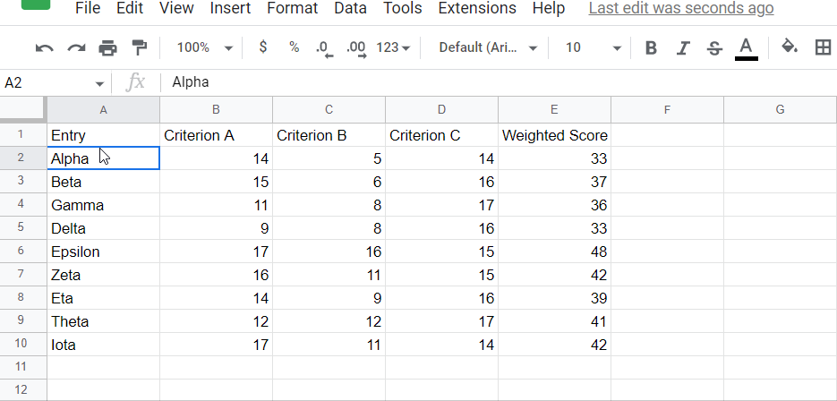The height and width of the screenshot is (401, 837).
Task: Toggle bold formatting
Action: point(651,47)
